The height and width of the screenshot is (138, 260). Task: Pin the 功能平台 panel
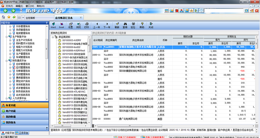click(x=46, y=23)
